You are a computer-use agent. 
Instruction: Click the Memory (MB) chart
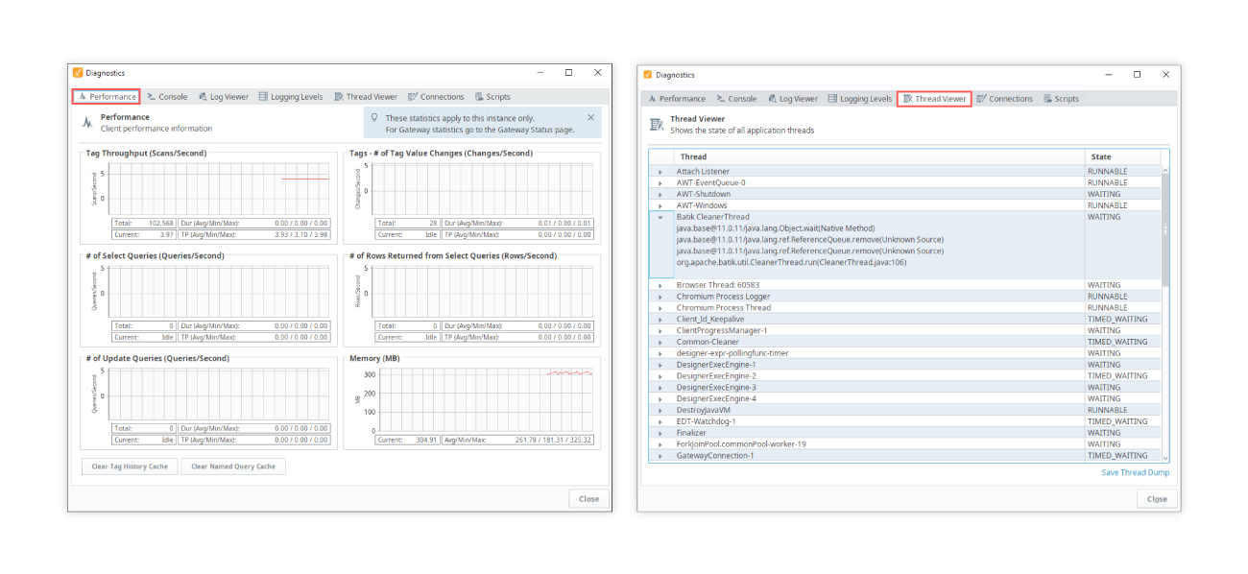485,397
